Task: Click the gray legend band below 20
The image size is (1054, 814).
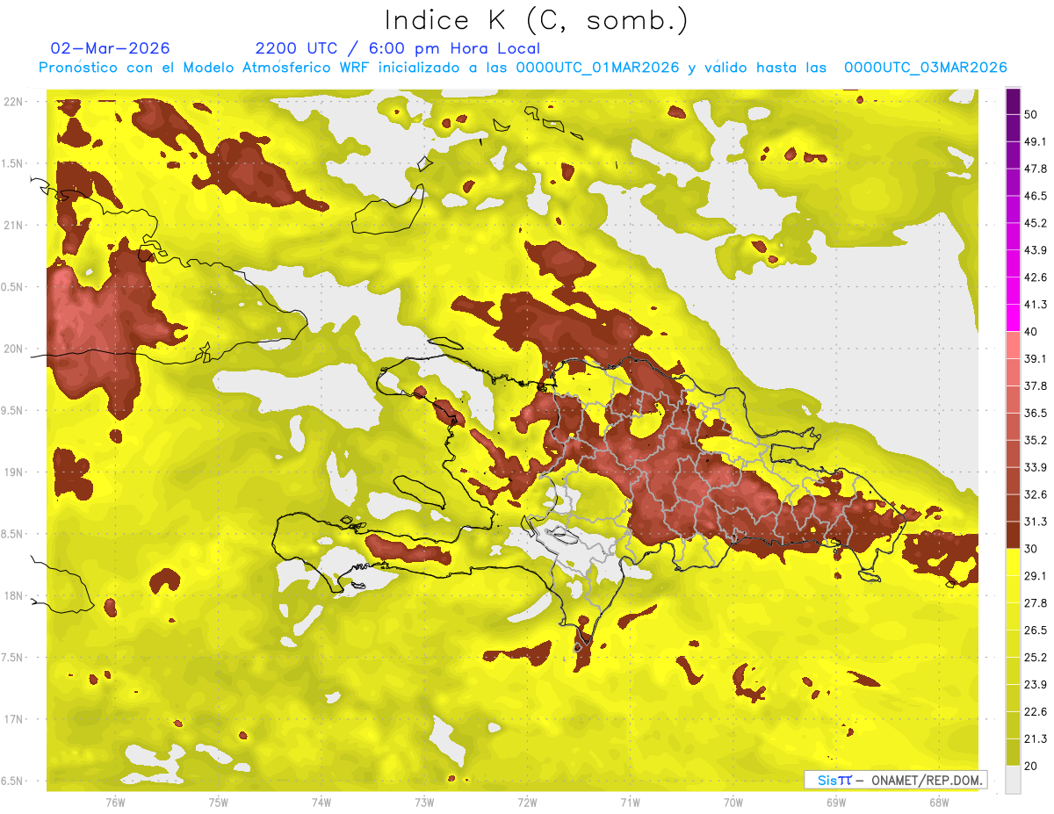Action: (x=1013, y=780)
